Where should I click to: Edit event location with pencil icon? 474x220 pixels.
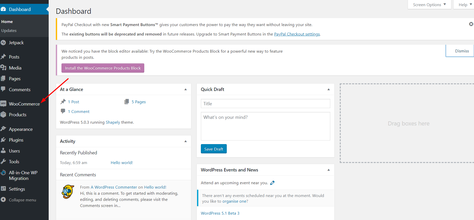coord(272,183)
